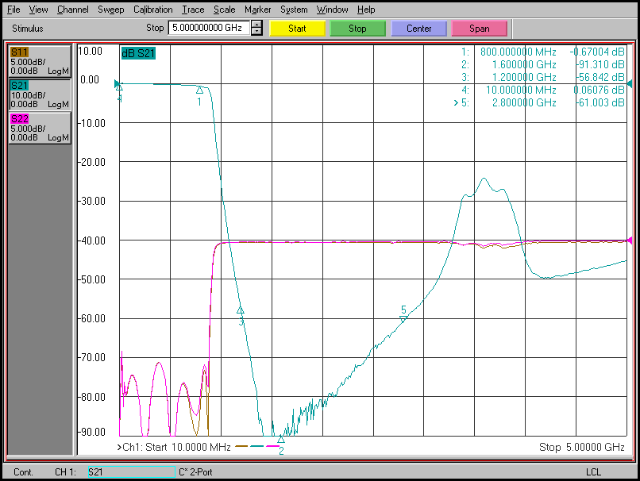Screen dimensions: 640x481
Task: Increment the Stop frequency with up arrow
Action: pos(256,24)
